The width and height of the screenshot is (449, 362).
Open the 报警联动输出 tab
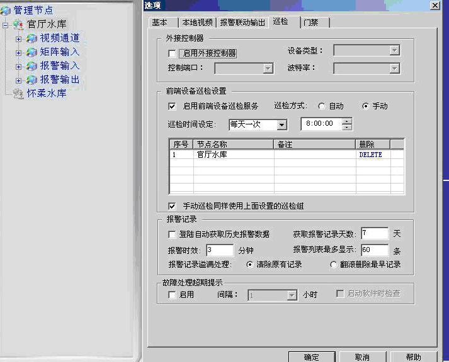click(x=242, y=23)
